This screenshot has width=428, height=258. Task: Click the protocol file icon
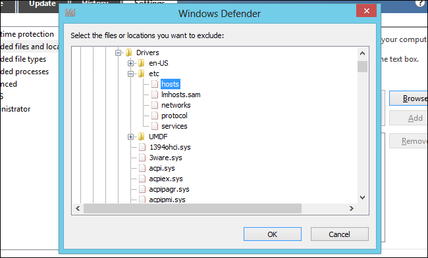(x=155, y=116)
